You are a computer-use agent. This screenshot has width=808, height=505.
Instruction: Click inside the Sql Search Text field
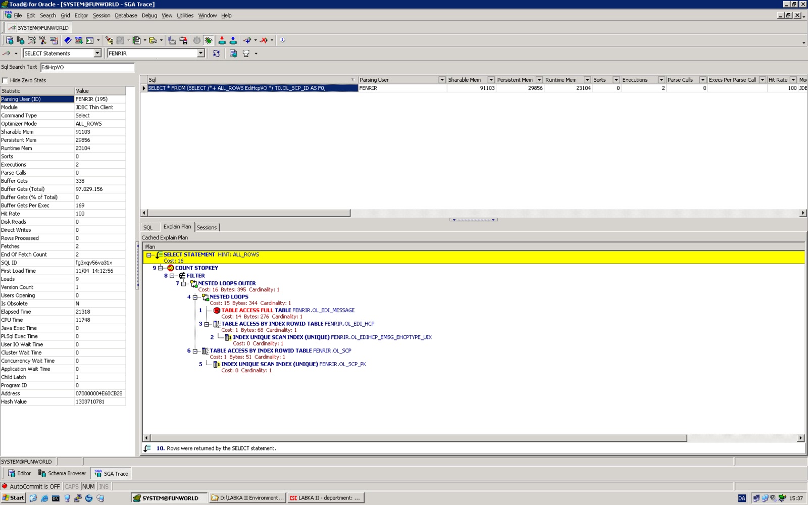coord(86,67)
